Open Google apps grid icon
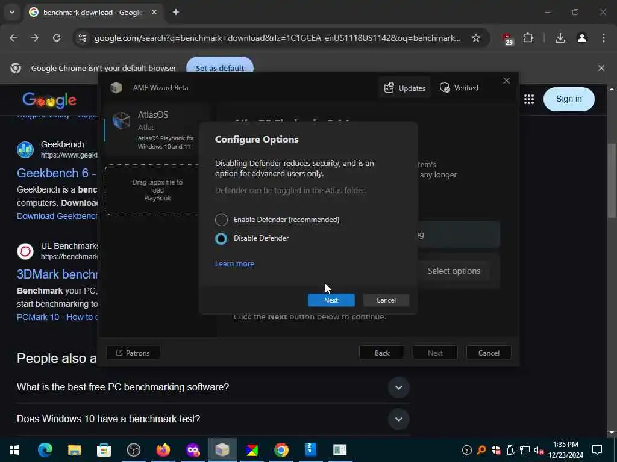Image resolution: width=617 pixels, height=462 pixels. 529,99
